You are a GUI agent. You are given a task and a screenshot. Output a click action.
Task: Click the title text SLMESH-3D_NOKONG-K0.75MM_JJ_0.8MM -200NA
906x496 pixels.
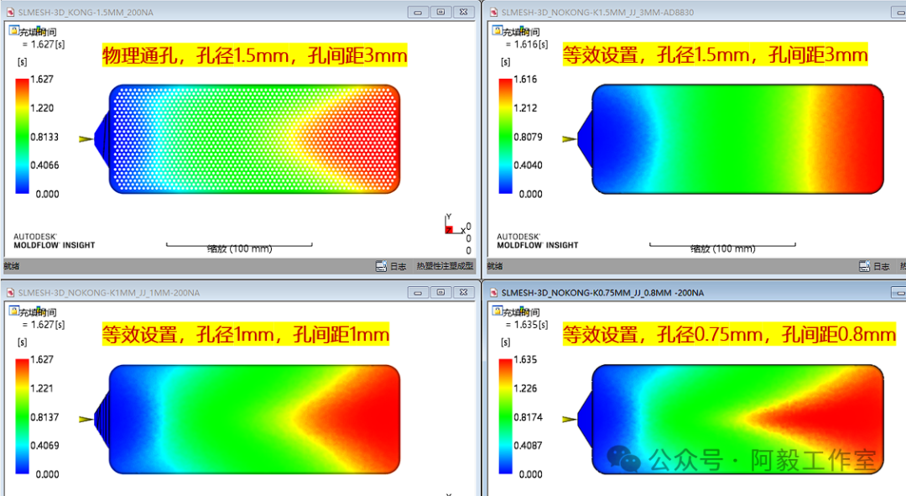[602, 293]
